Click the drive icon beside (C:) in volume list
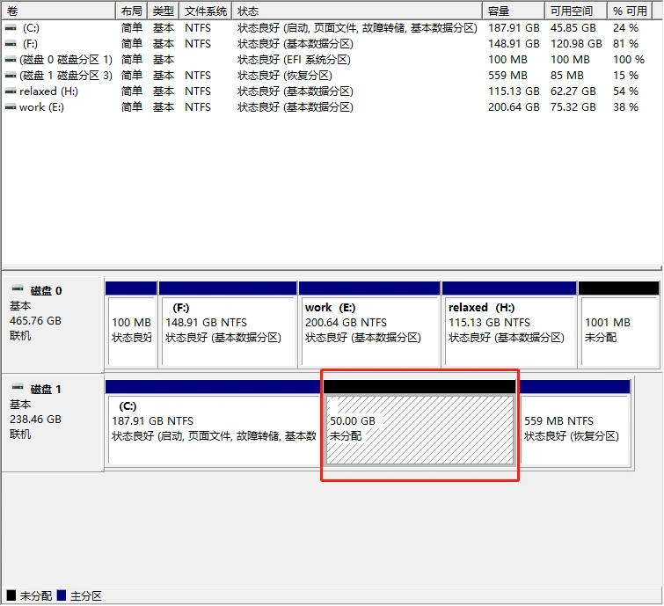 11,28
